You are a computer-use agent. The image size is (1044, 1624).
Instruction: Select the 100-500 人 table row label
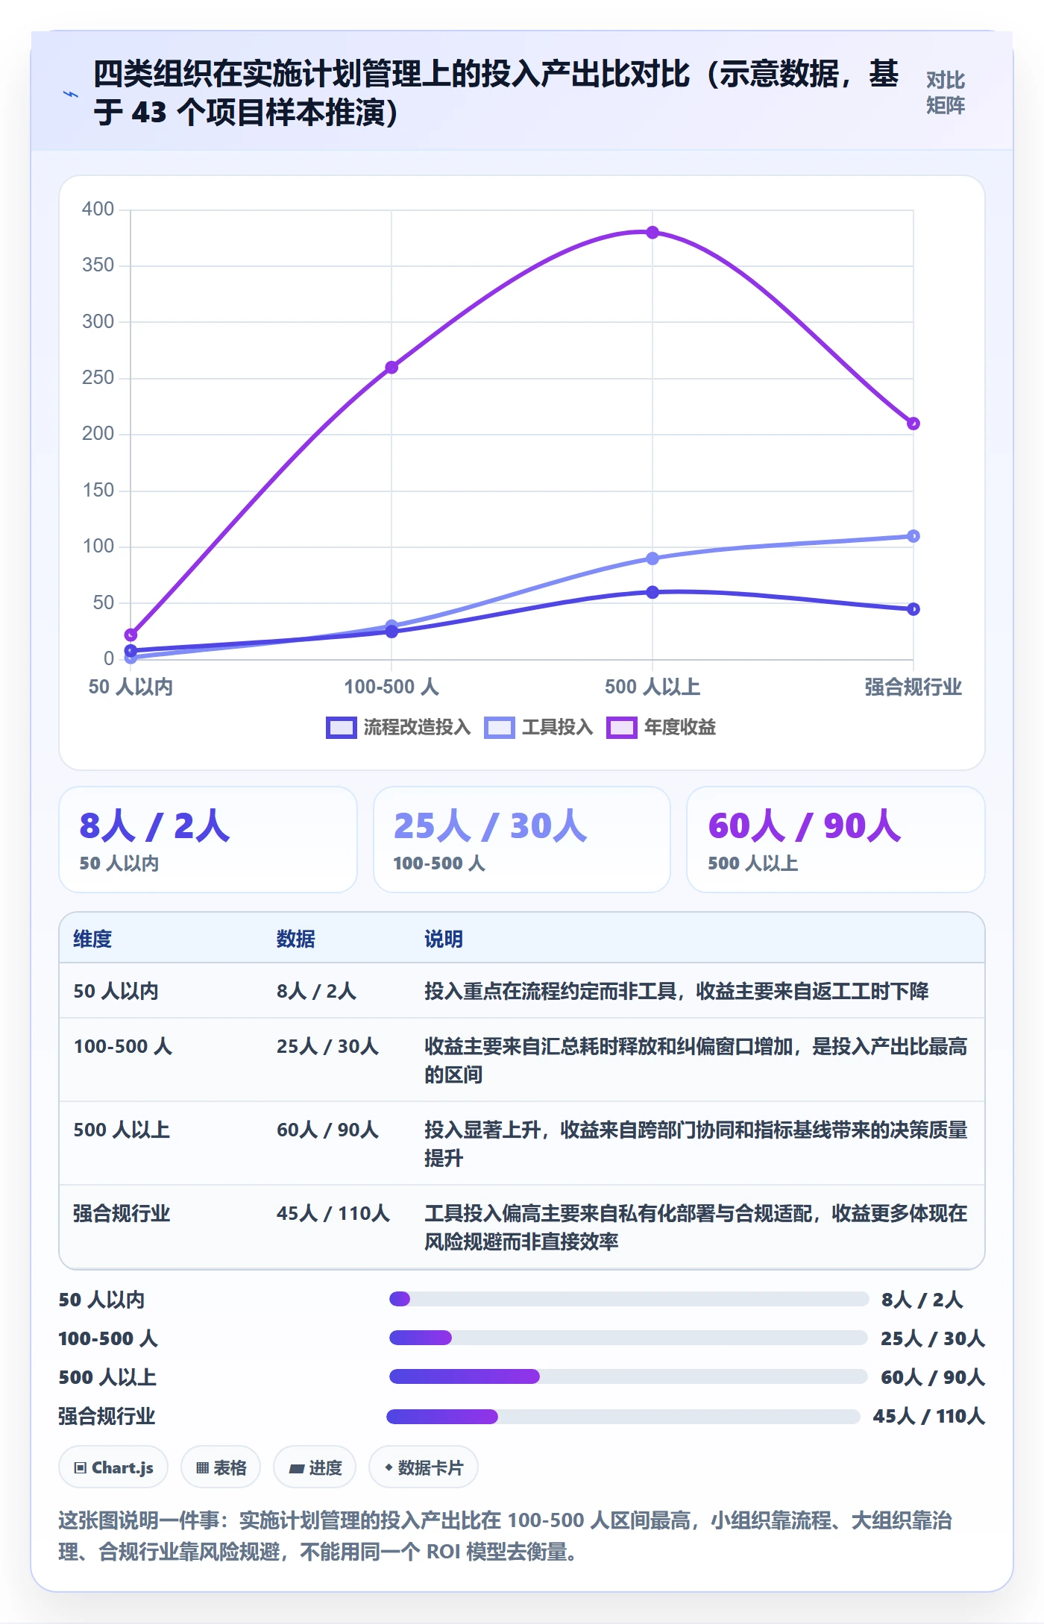122,1046
